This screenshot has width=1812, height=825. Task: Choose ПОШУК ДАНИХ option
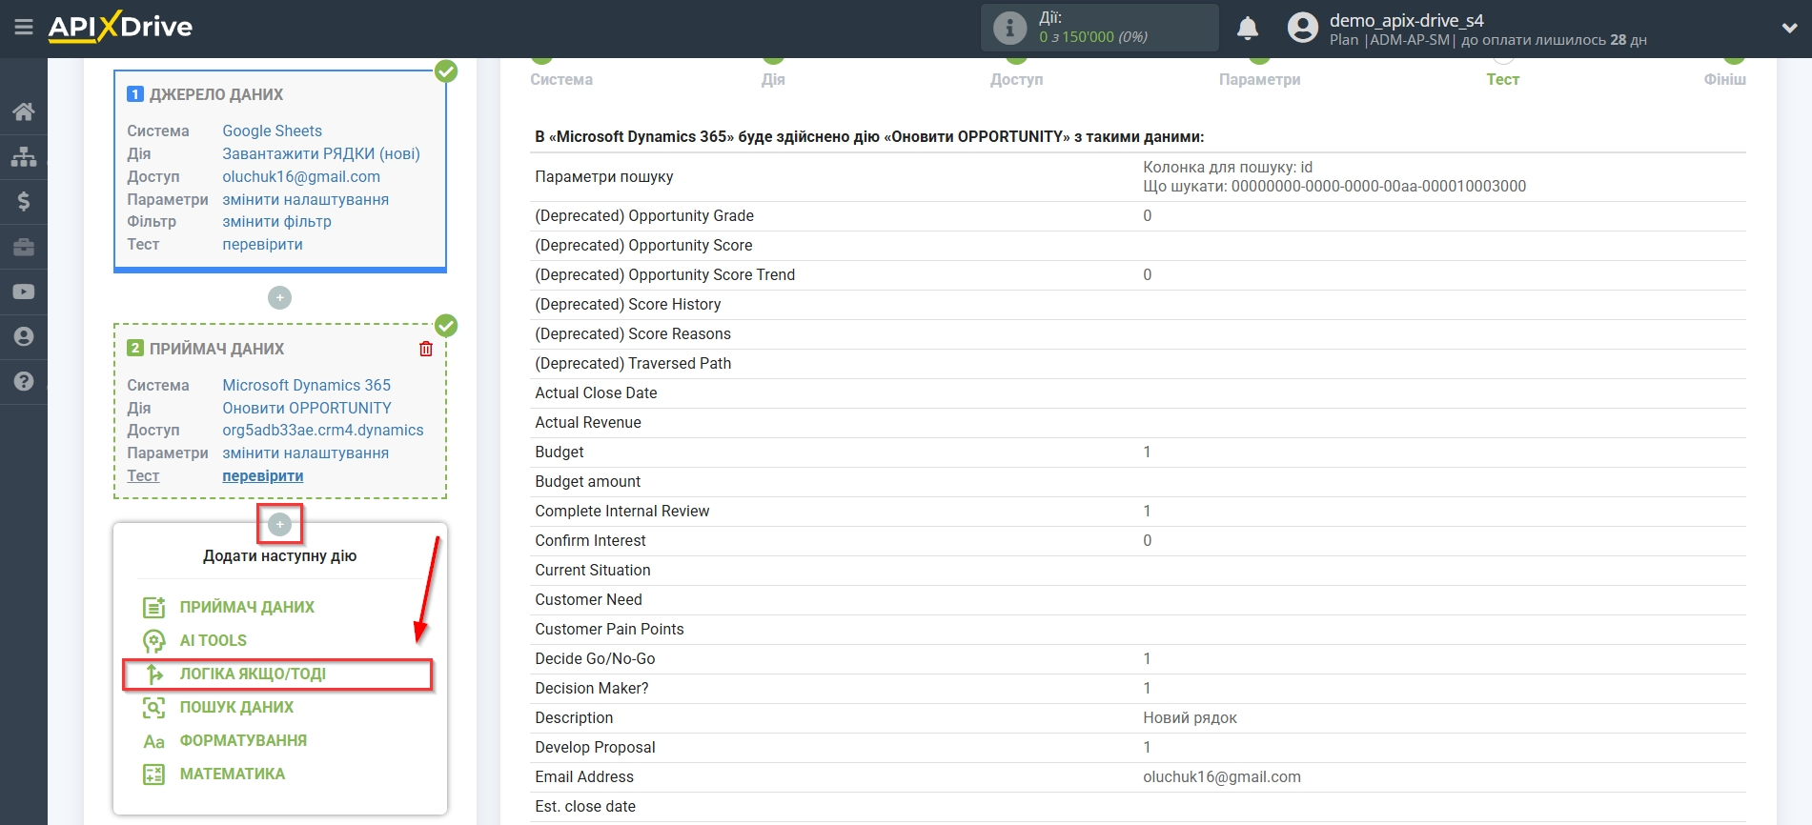tap(236, 707)
